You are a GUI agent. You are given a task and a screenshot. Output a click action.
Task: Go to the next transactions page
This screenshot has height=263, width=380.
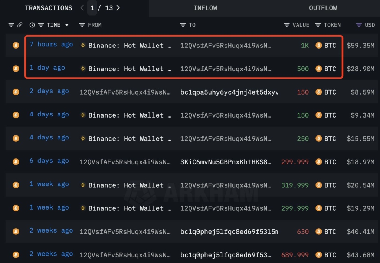118,8
